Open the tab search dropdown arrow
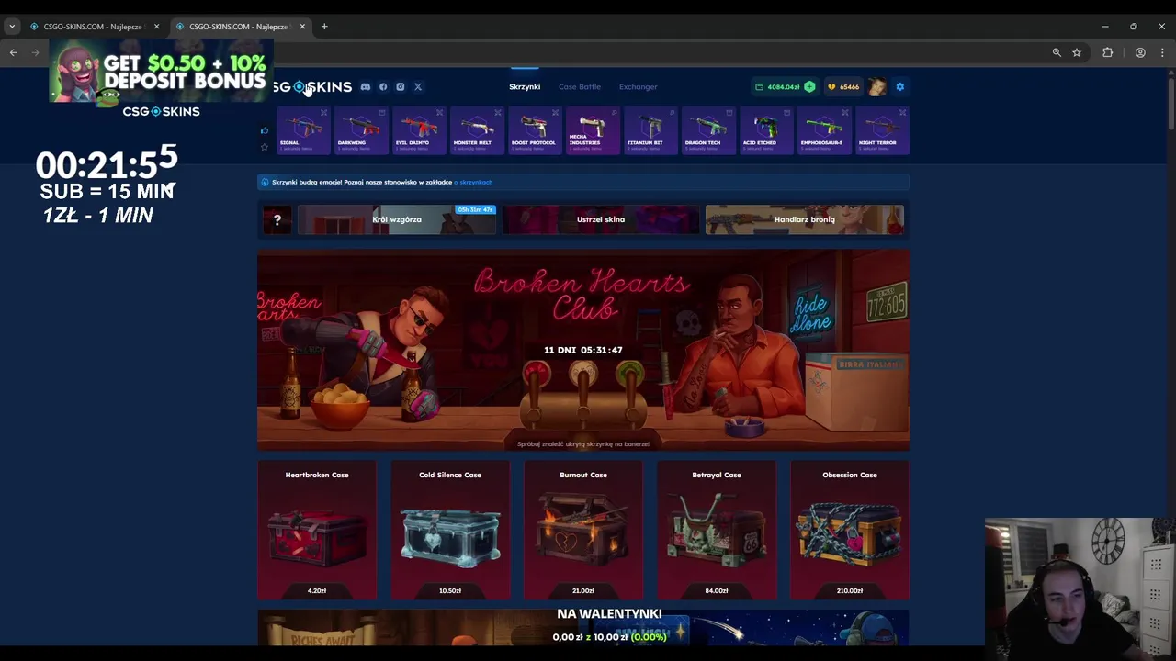The height and width of the screenshot is (661, 1176). click(x=12, y=27)
